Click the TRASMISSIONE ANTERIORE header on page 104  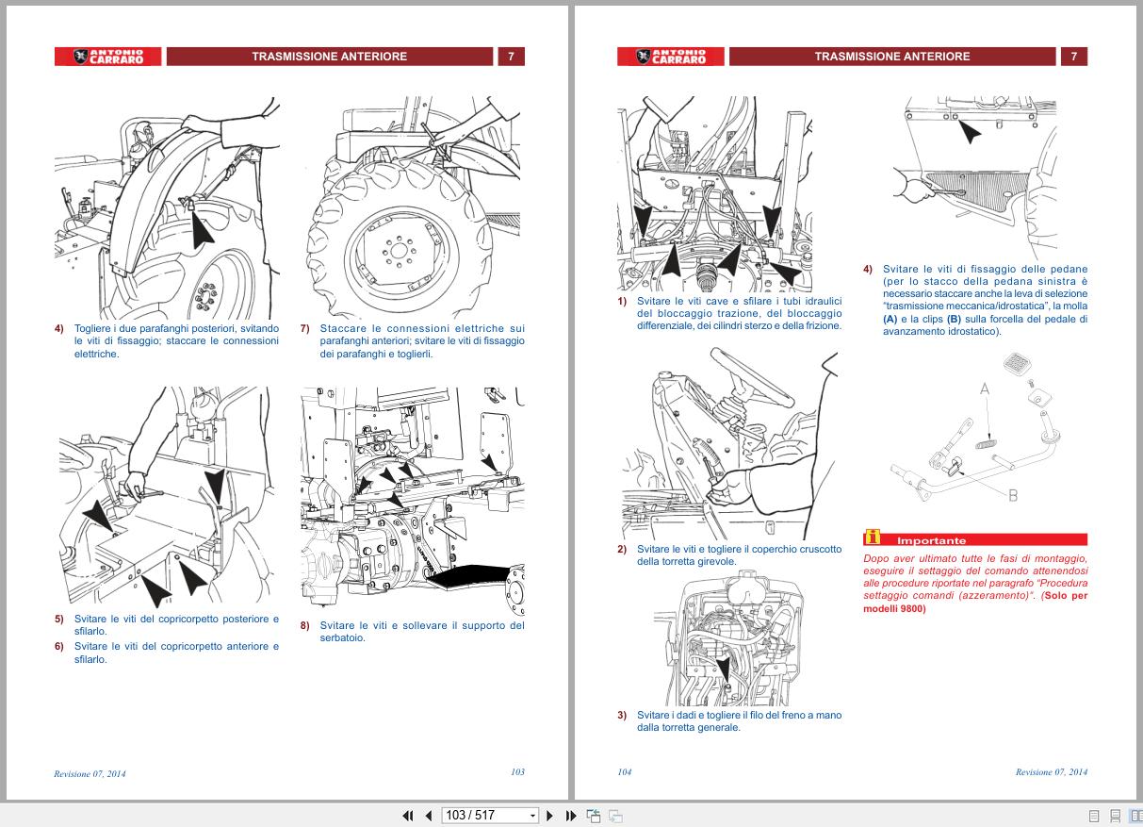[x=892, y=57]
